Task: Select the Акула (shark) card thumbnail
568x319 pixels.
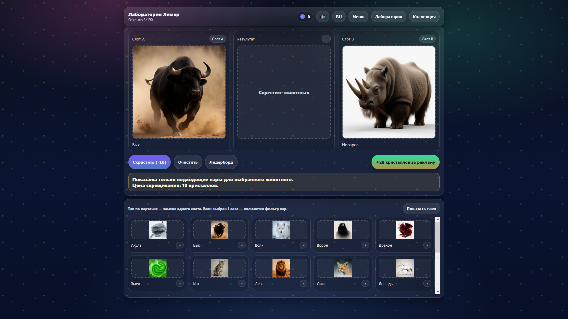Action: click(x=157, y=230)
